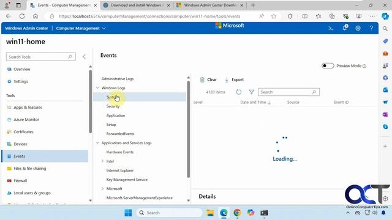Toggle Preview Mode switch
392x220 pixels.
point(328,66)
